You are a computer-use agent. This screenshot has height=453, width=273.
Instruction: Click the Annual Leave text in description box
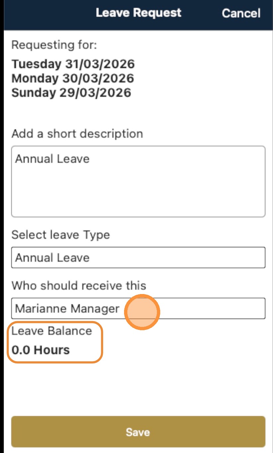point(52,159)
